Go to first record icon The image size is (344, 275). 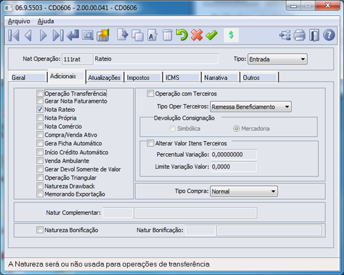14,36
